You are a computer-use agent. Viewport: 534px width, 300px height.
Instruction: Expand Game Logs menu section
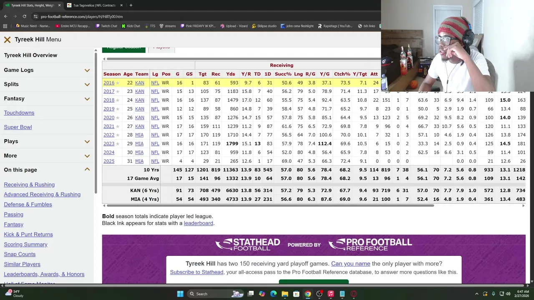point(47,70)
